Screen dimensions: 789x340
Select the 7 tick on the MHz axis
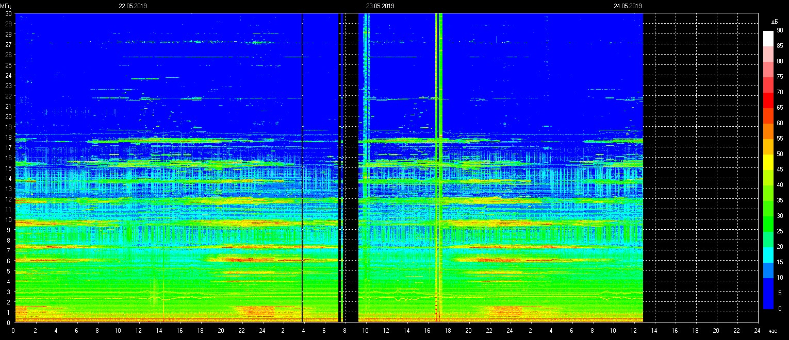[x=9, y=250]
